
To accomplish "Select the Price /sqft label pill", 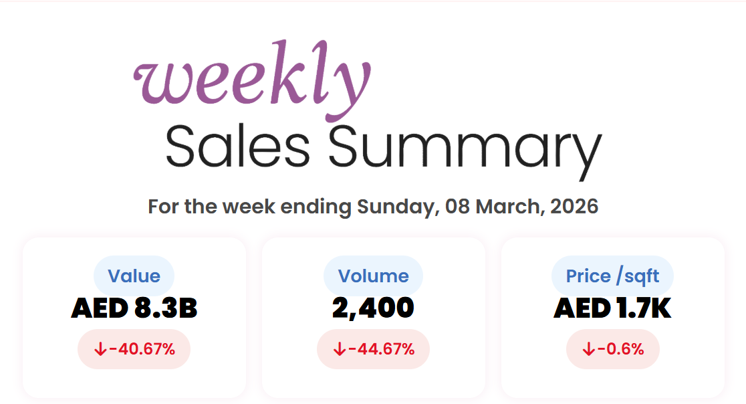I will click(x=612, y=276).
